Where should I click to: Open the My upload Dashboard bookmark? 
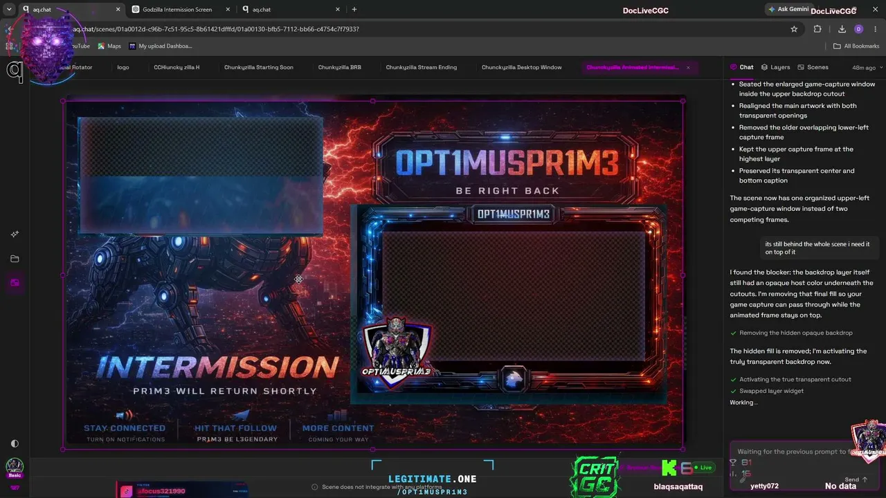[x=160, y=46]
